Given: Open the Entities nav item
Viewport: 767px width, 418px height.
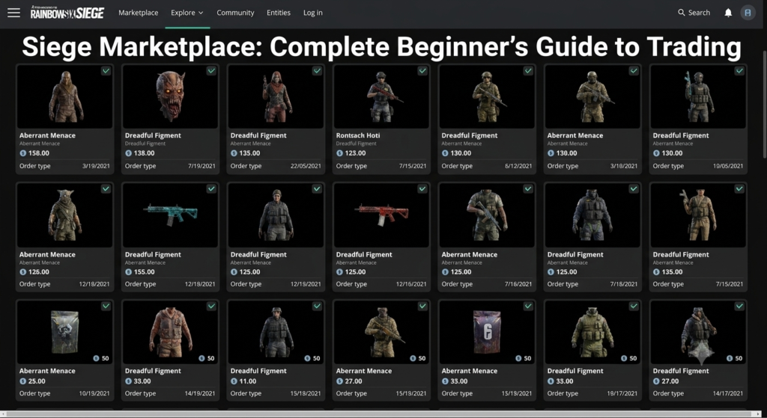Looking at the screenshot, I should pos(279,13).
